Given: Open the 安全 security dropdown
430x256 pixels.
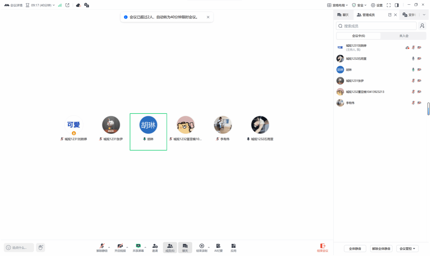Looking at the screenshot, I should point(359,5).
